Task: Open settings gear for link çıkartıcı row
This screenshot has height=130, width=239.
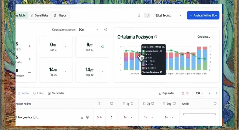Action: (x=87, y=117)
